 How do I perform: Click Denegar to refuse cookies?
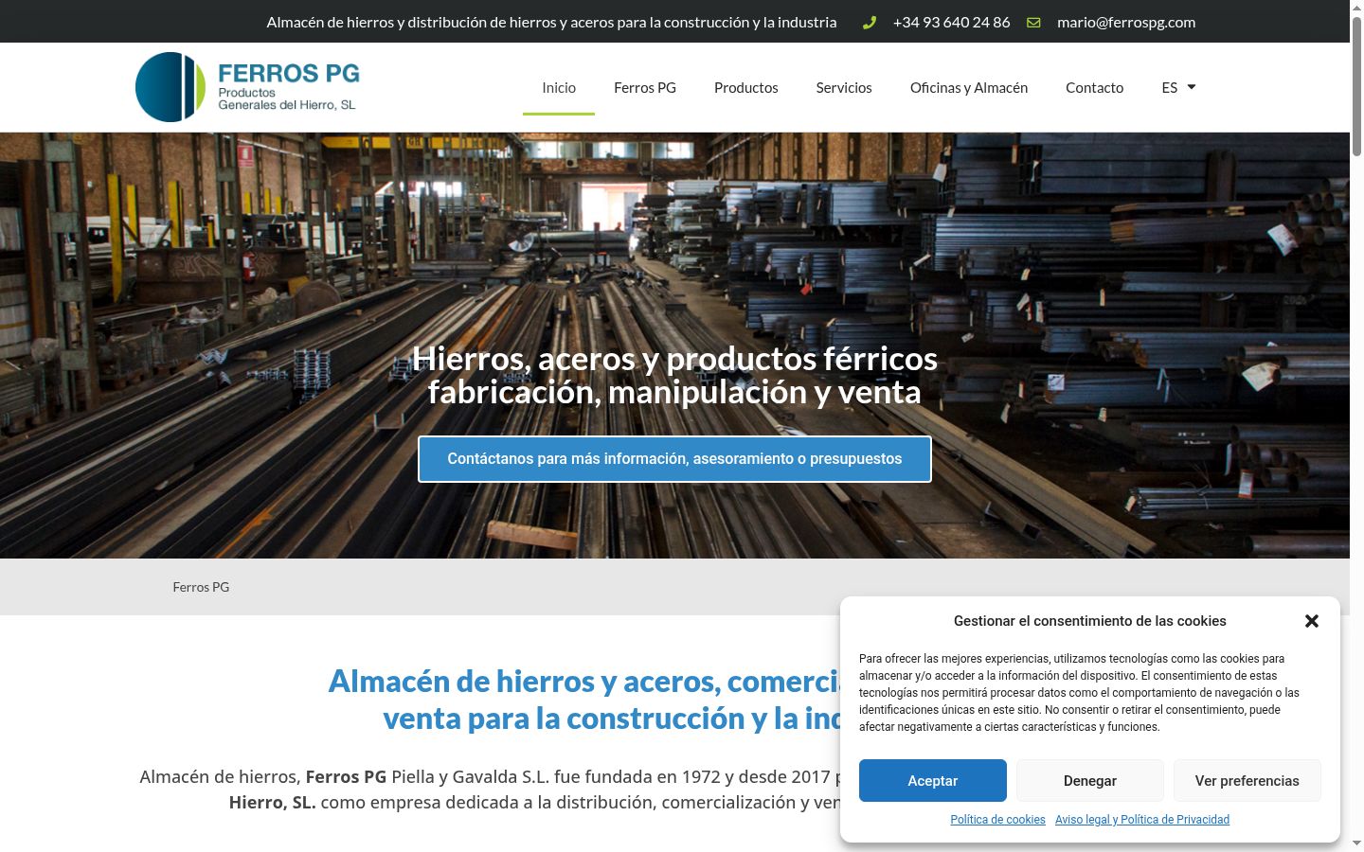[1090, 781]
